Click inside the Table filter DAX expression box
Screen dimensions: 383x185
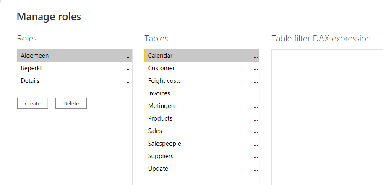[327, 117]
